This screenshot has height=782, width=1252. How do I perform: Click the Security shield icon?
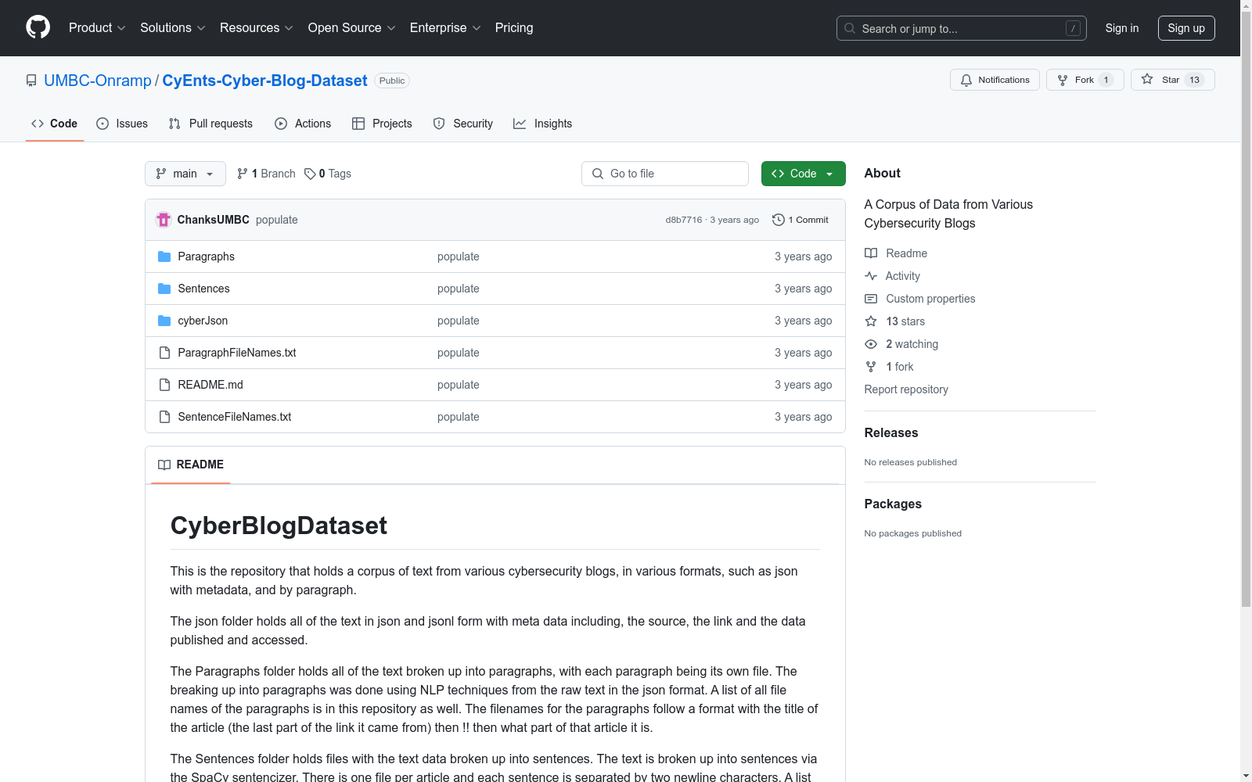point(439,124)
